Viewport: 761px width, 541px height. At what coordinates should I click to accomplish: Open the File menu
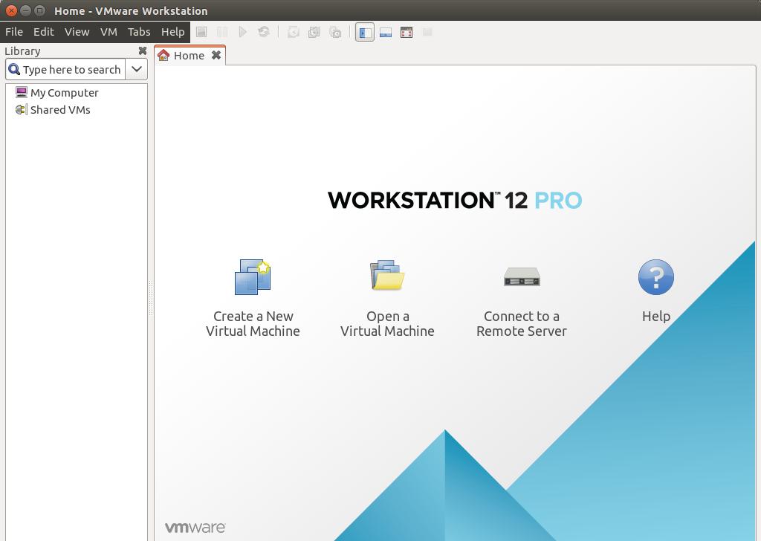coord(14,32)
